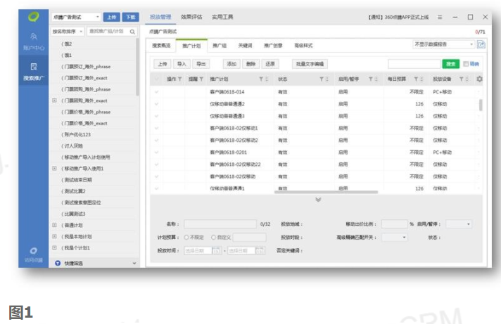The width and height of the screenshot is (501, 324).
Task: Open start date calendar picker
Action: click(x=216, y=251)
